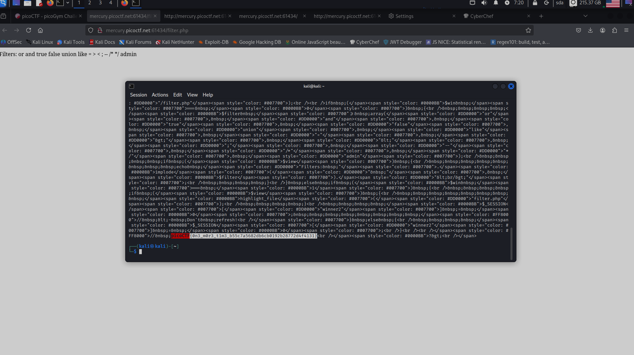The width and height of the screenshot is (634, 355).
Task: Open the terminal Actions menu
Action: coord(160,95)
